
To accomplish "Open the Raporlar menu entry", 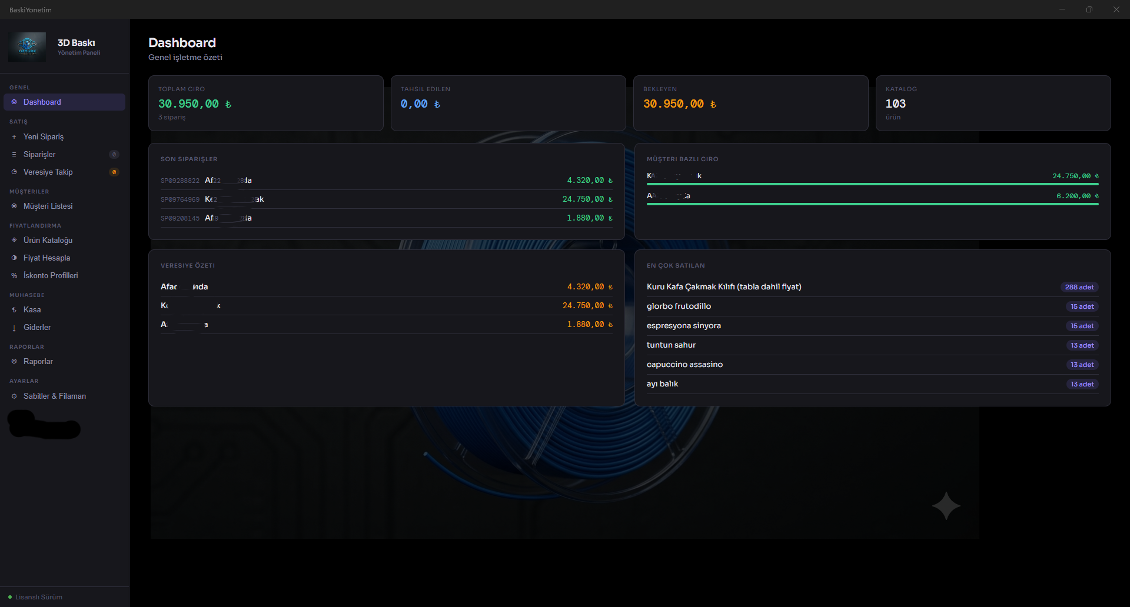I will (x=39, y=361).
